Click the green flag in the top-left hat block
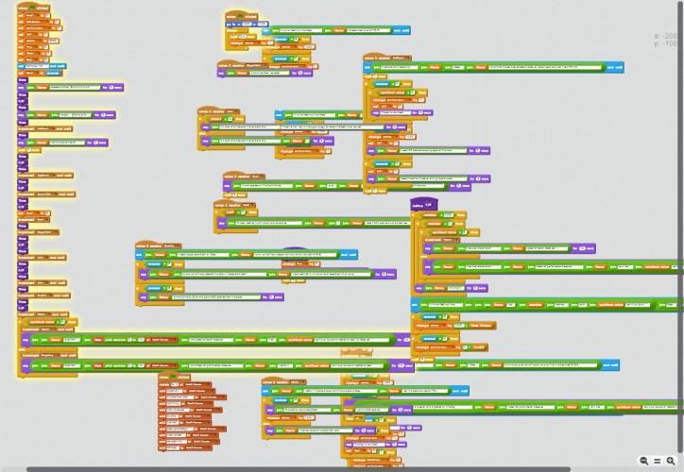684x472 pixels. 31,8
